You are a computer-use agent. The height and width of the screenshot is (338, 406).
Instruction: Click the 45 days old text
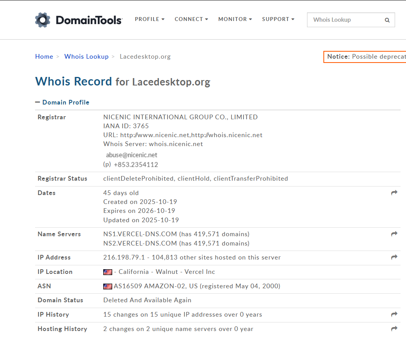click(121, 193)
